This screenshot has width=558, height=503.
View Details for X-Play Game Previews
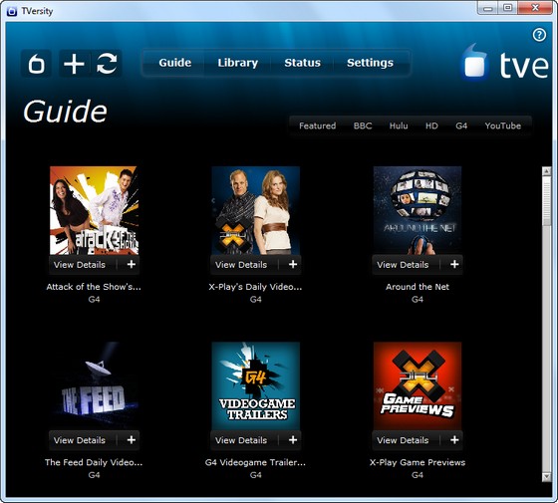click(403, 440)
